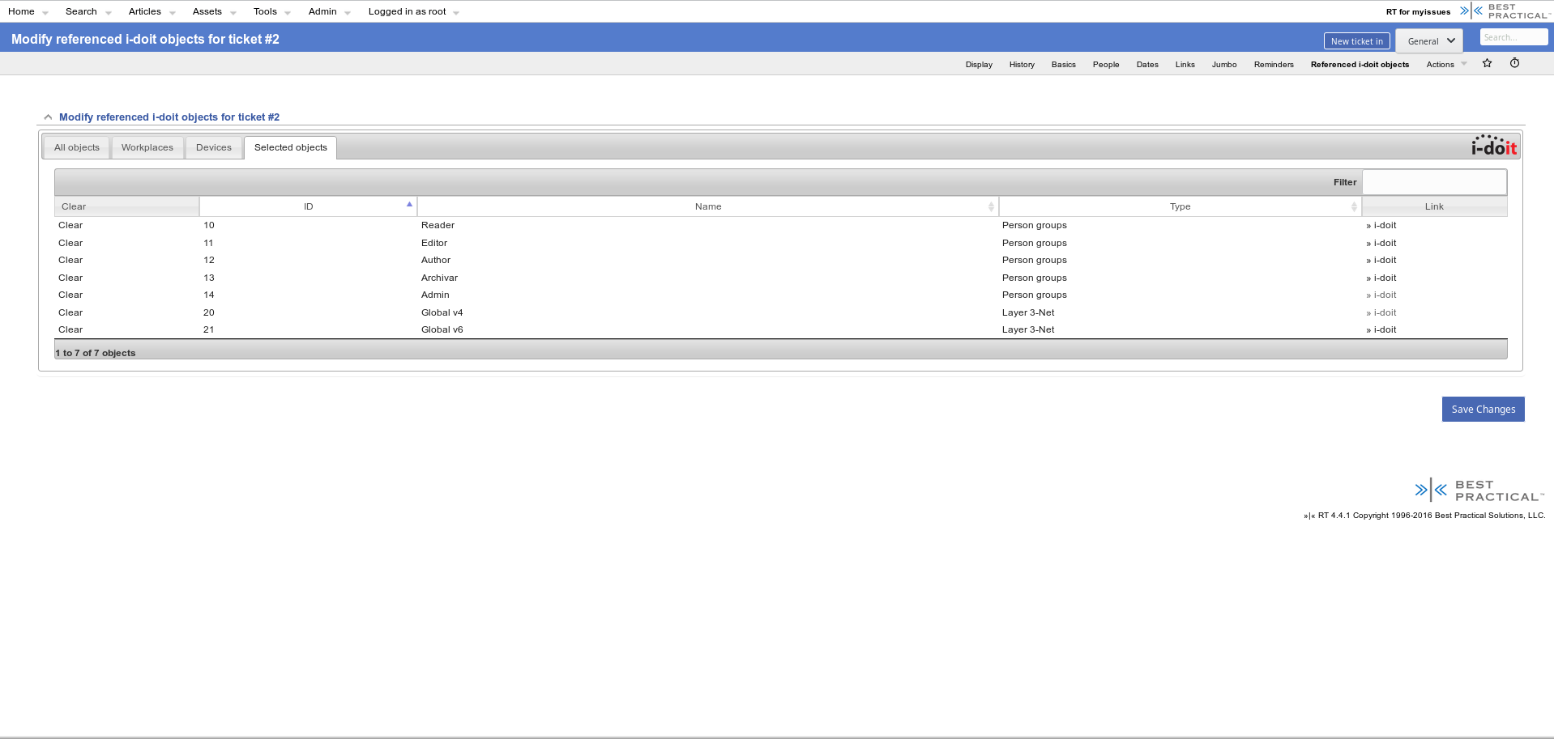
Task: Open ticket History page
Action: tap(1022, 65)
